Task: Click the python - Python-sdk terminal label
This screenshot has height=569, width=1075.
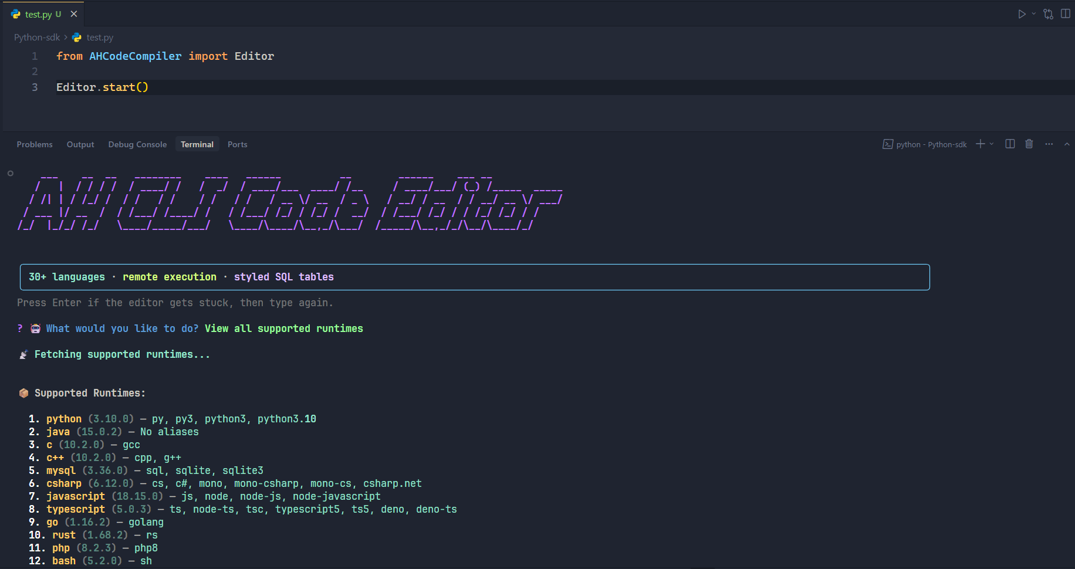Action: (925, 144)
